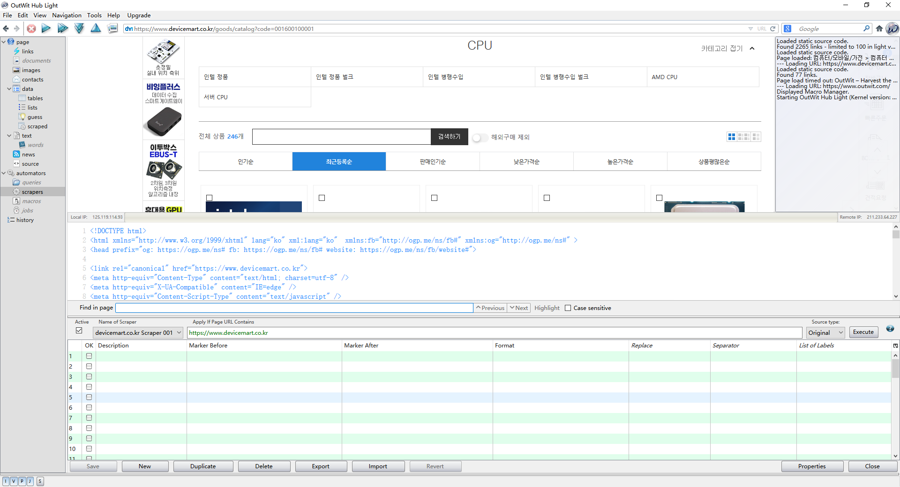Open guess in the sidebar tree

[x=35, y=117]
